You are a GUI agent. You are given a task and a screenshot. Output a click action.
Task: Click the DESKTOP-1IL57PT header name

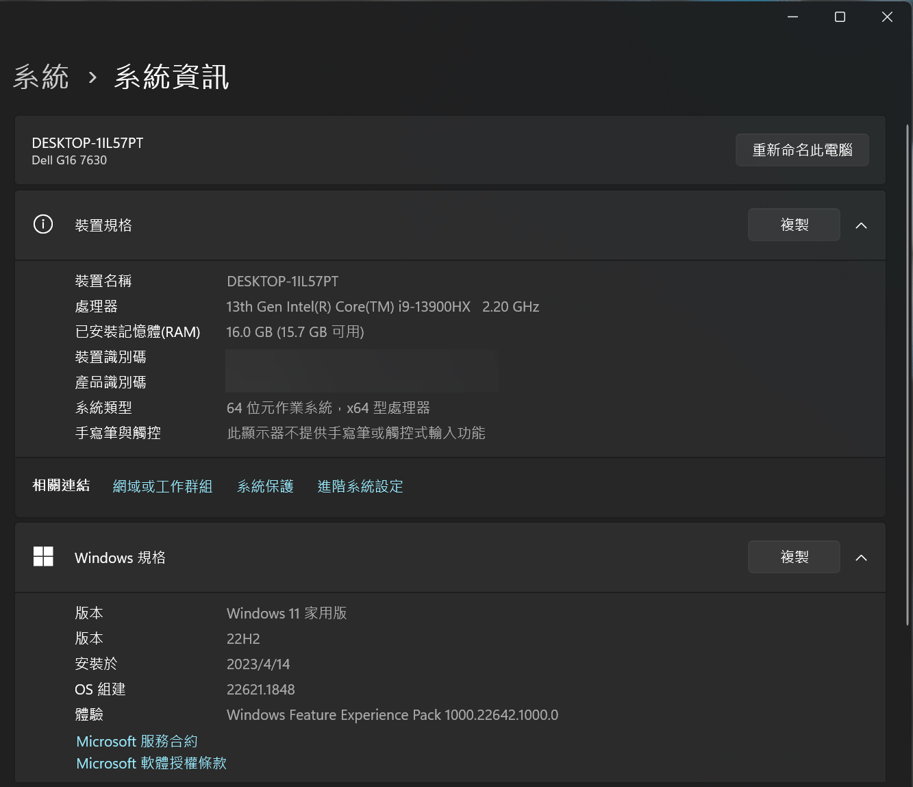click(x=88, y=142)
